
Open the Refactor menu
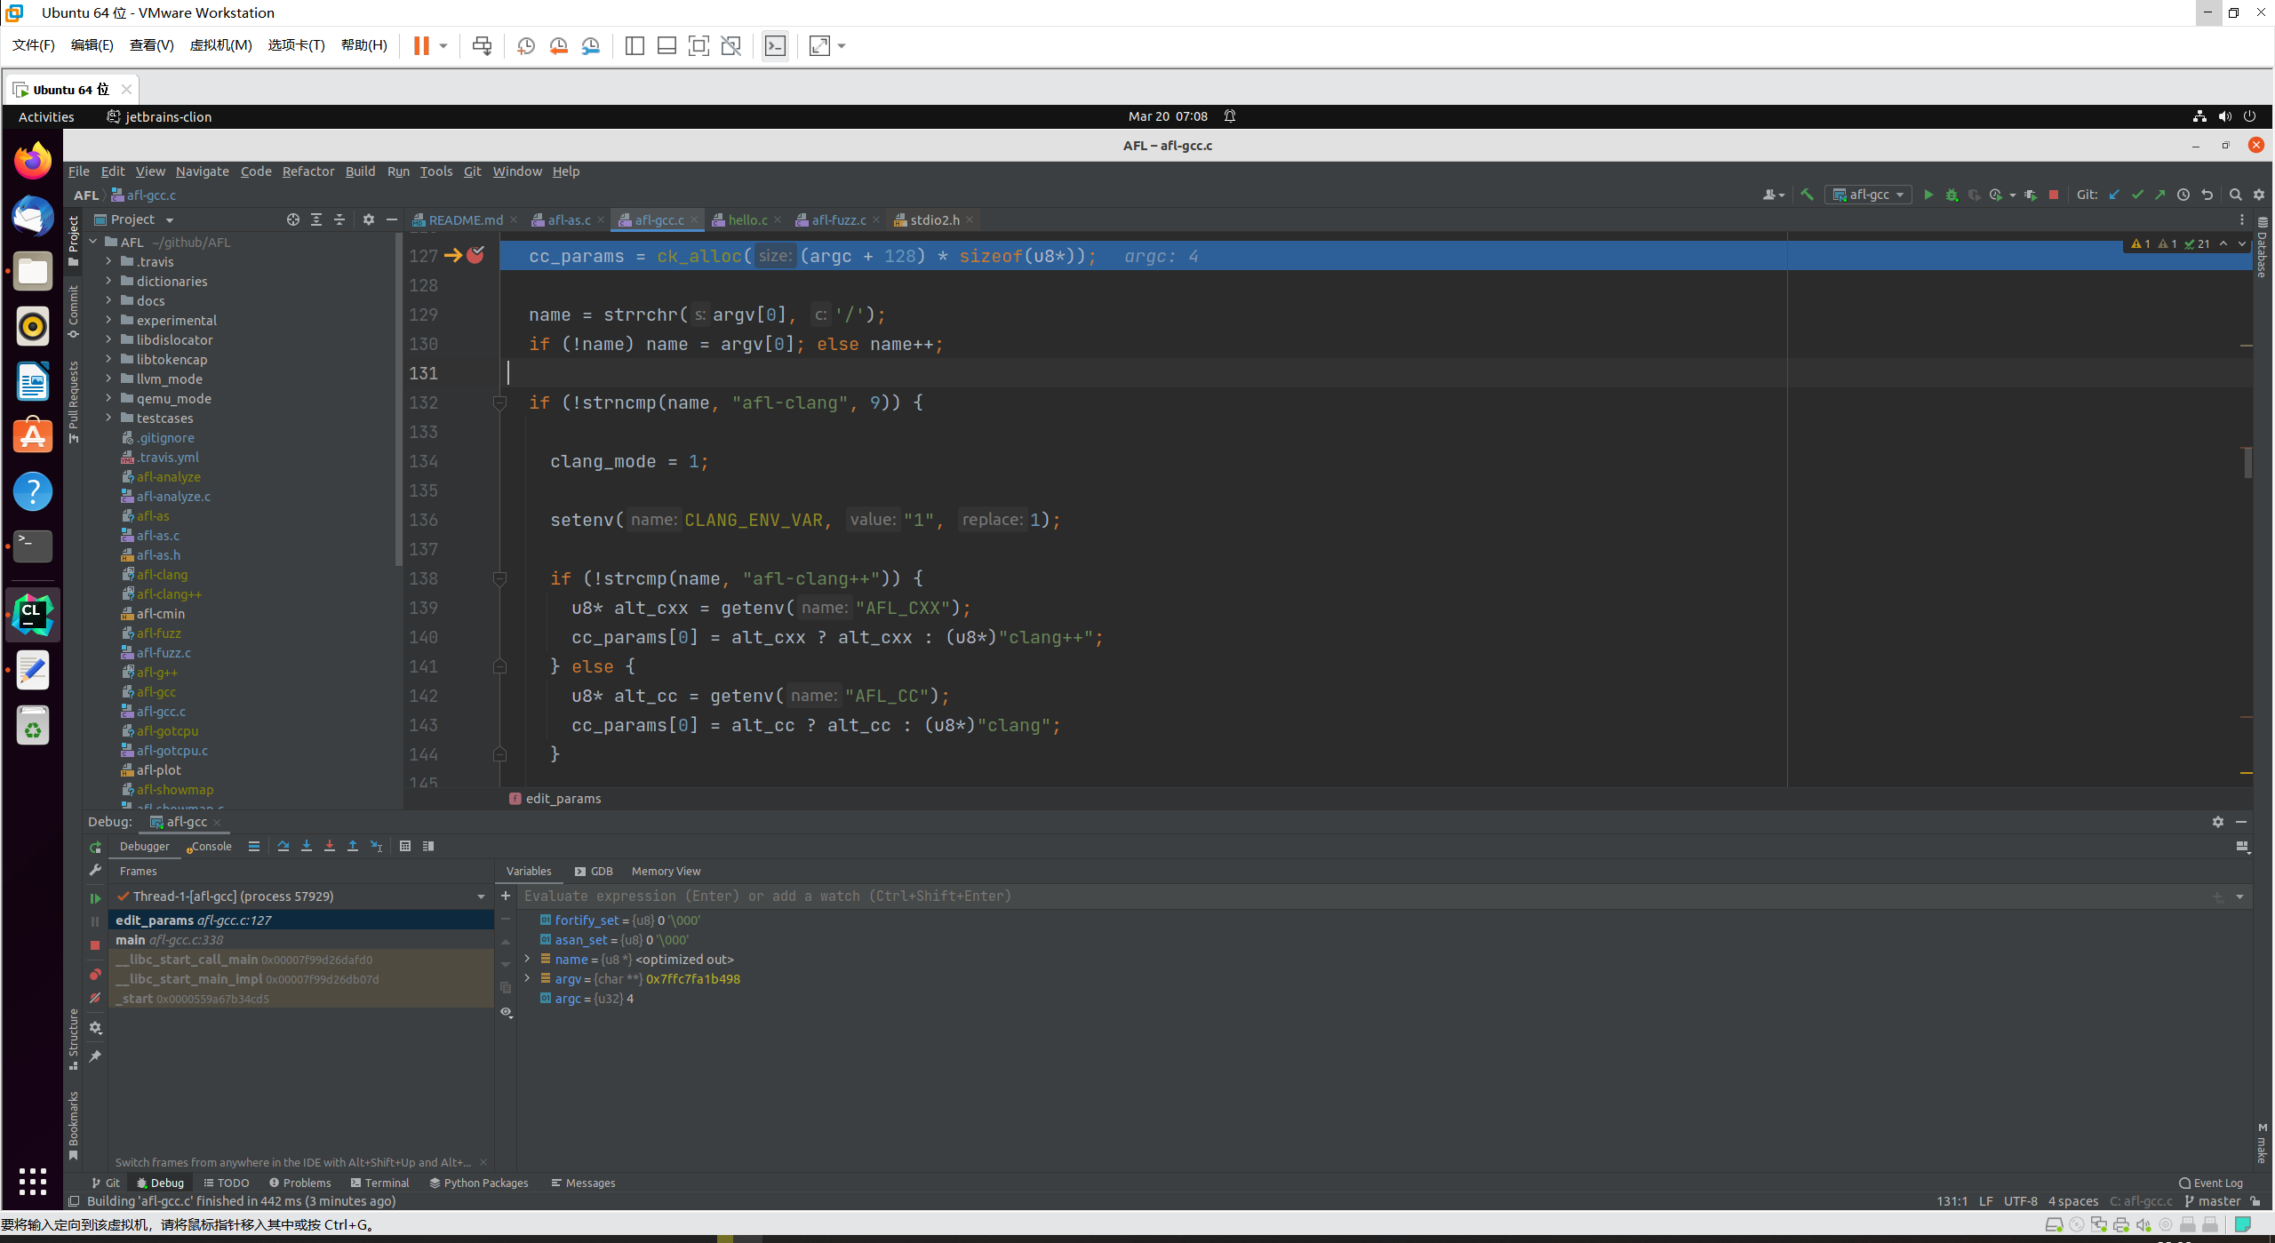(307, 171)
